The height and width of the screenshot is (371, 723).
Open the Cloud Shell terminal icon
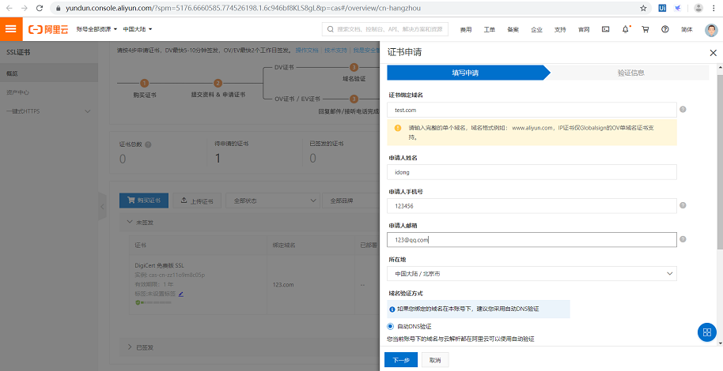tap(605, 29)
